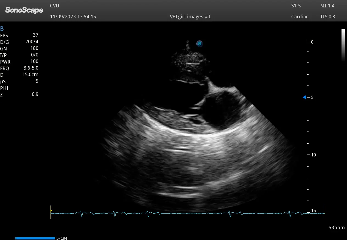Click the ECG waveform trace
Image resolution: width=347 pixels, height=240 pixels.
point(188,213)
